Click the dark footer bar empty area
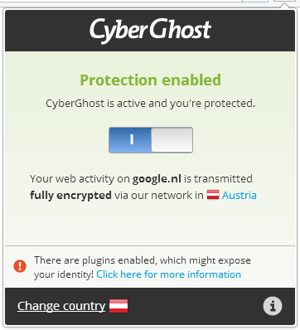This screenshot has width=300, height=330. click(193, 306)
